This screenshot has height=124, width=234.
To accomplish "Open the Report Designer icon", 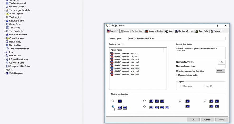I will coord(7,21).
